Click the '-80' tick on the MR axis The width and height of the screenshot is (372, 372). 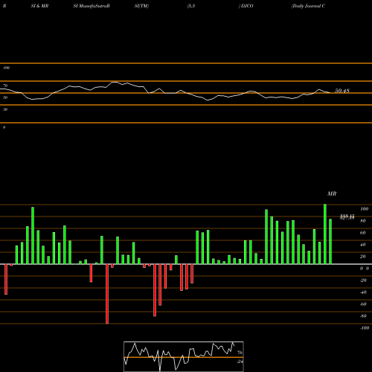(x=363, y=316)
